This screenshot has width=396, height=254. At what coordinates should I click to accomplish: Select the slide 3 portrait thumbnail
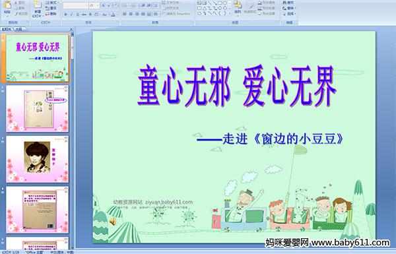37,159
